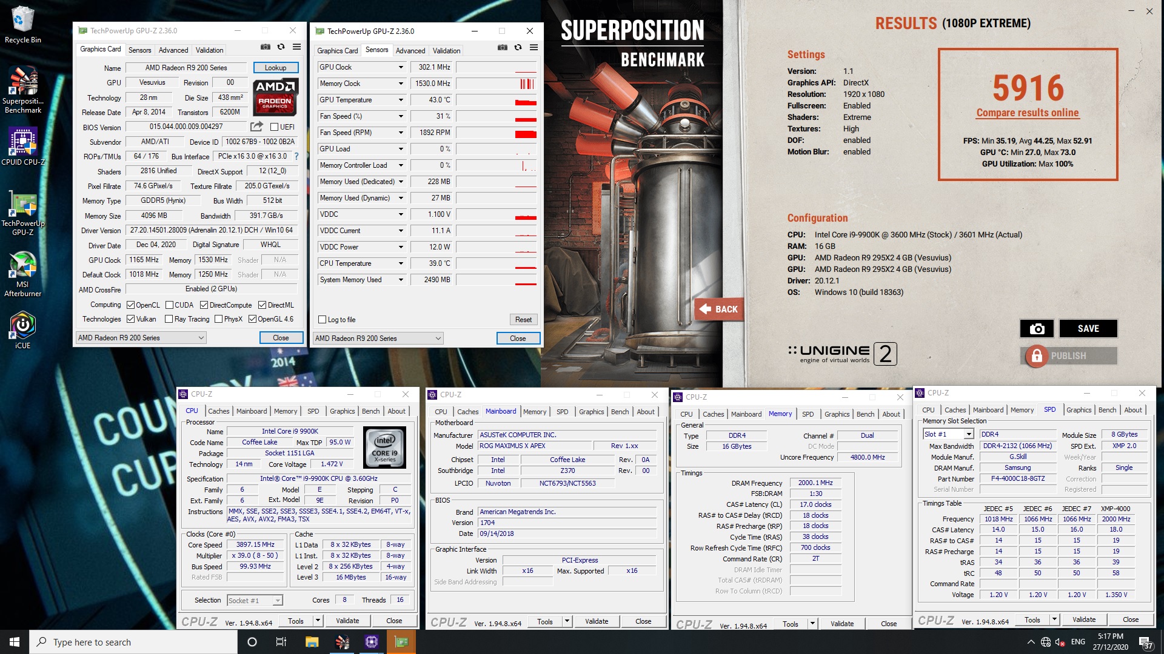Click the PUBLISH button in Superposition

tap(1069, 356)
